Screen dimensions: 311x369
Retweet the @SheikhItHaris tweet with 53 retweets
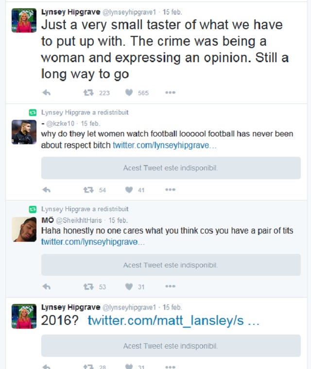pos(88,286)
